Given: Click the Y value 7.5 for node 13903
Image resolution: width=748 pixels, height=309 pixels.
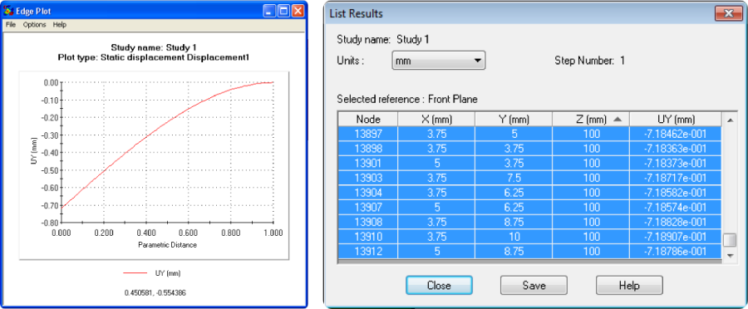Looking at the screenshot, I should (514, 179).
